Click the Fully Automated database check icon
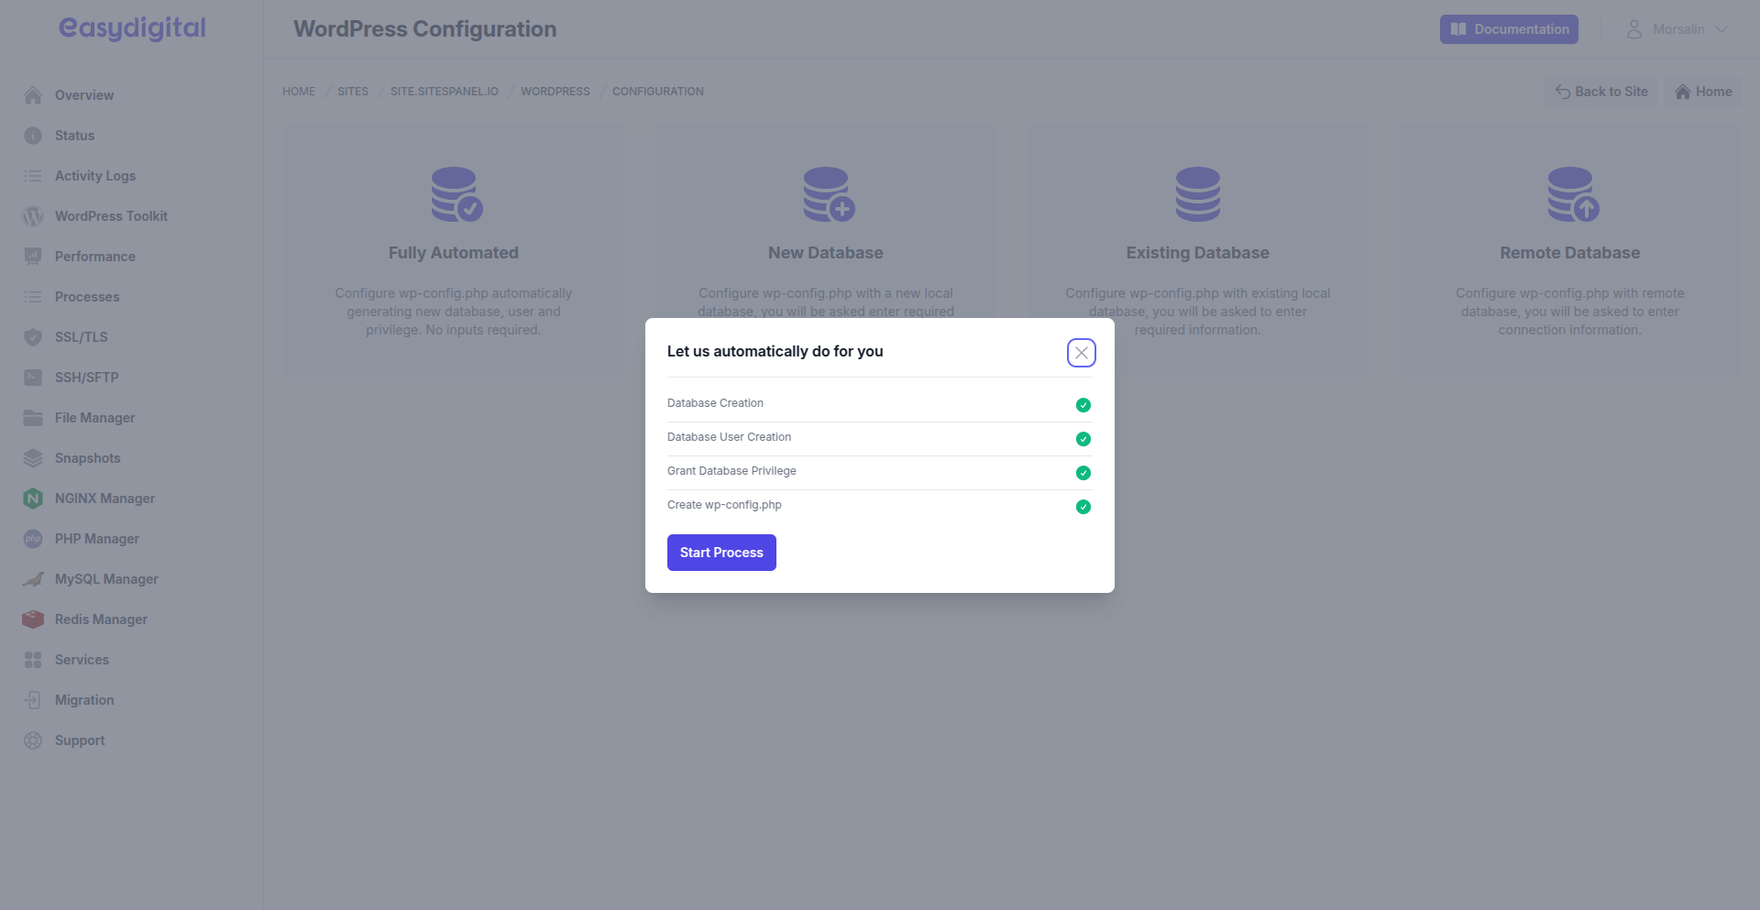Viewport: 1760px width, 910px height. (x=454, y=194)
